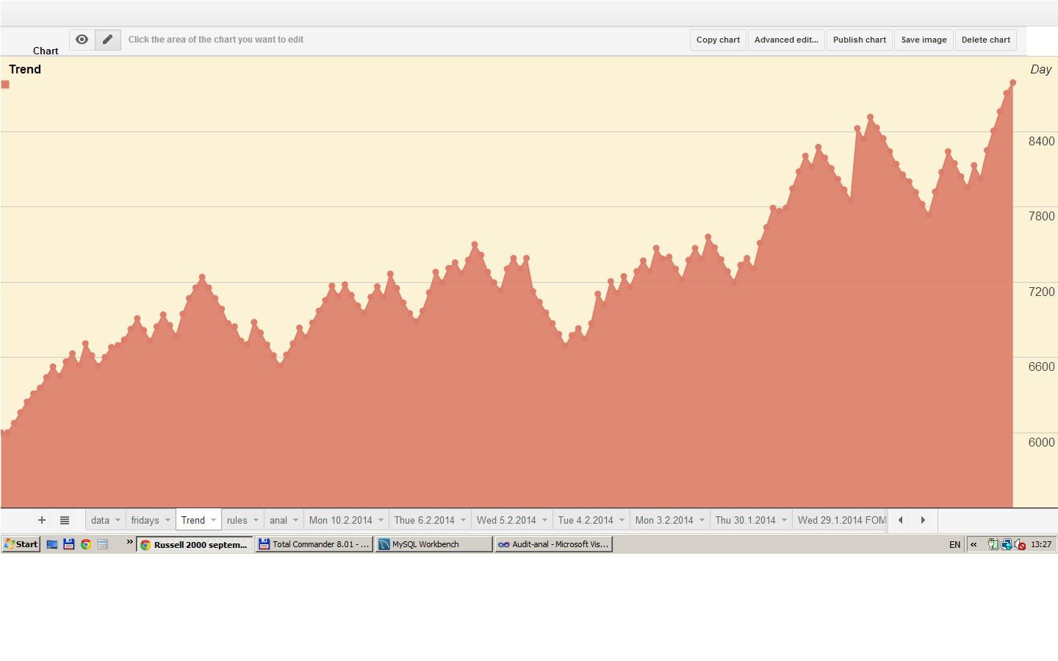Switch to Mon 10.2.2014 sheet tab

tap(340, 520)
